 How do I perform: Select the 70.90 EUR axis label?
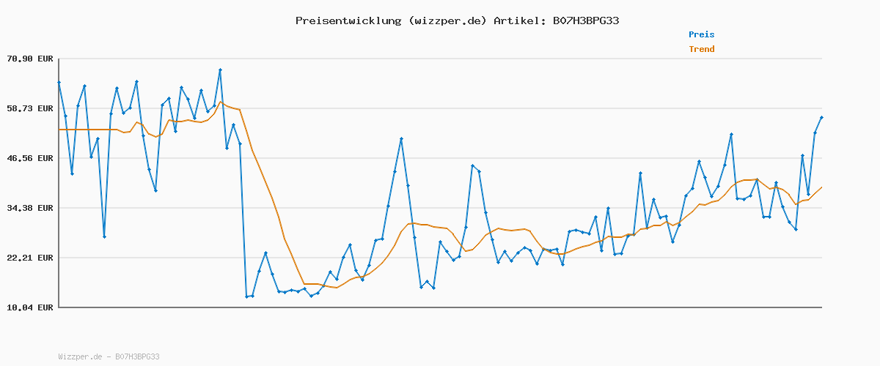30,59
